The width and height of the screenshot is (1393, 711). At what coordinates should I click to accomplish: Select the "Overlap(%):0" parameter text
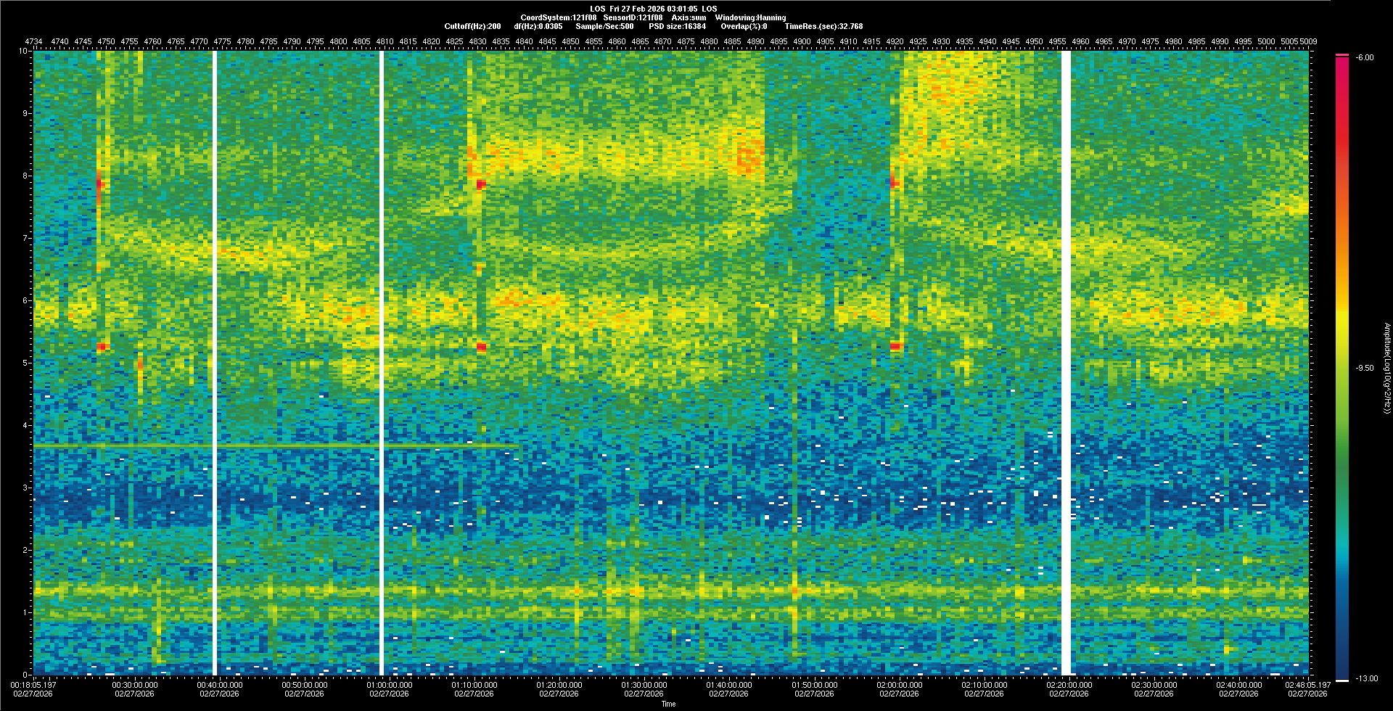pos(744,26)
